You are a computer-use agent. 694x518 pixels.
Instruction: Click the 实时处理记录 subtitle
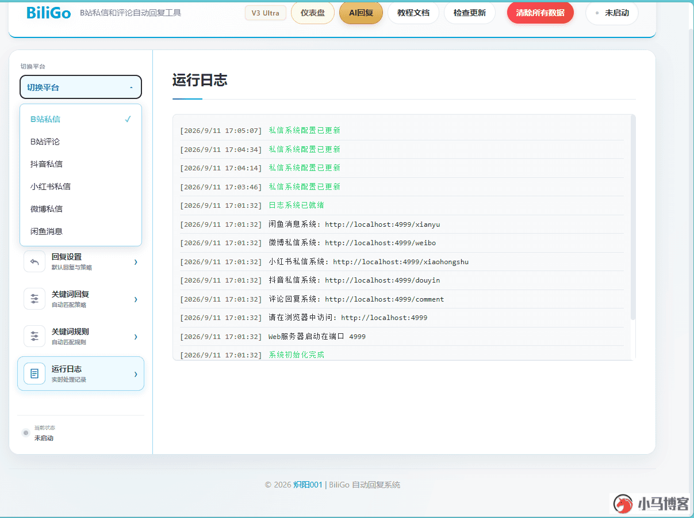click(x=69, y=380)
